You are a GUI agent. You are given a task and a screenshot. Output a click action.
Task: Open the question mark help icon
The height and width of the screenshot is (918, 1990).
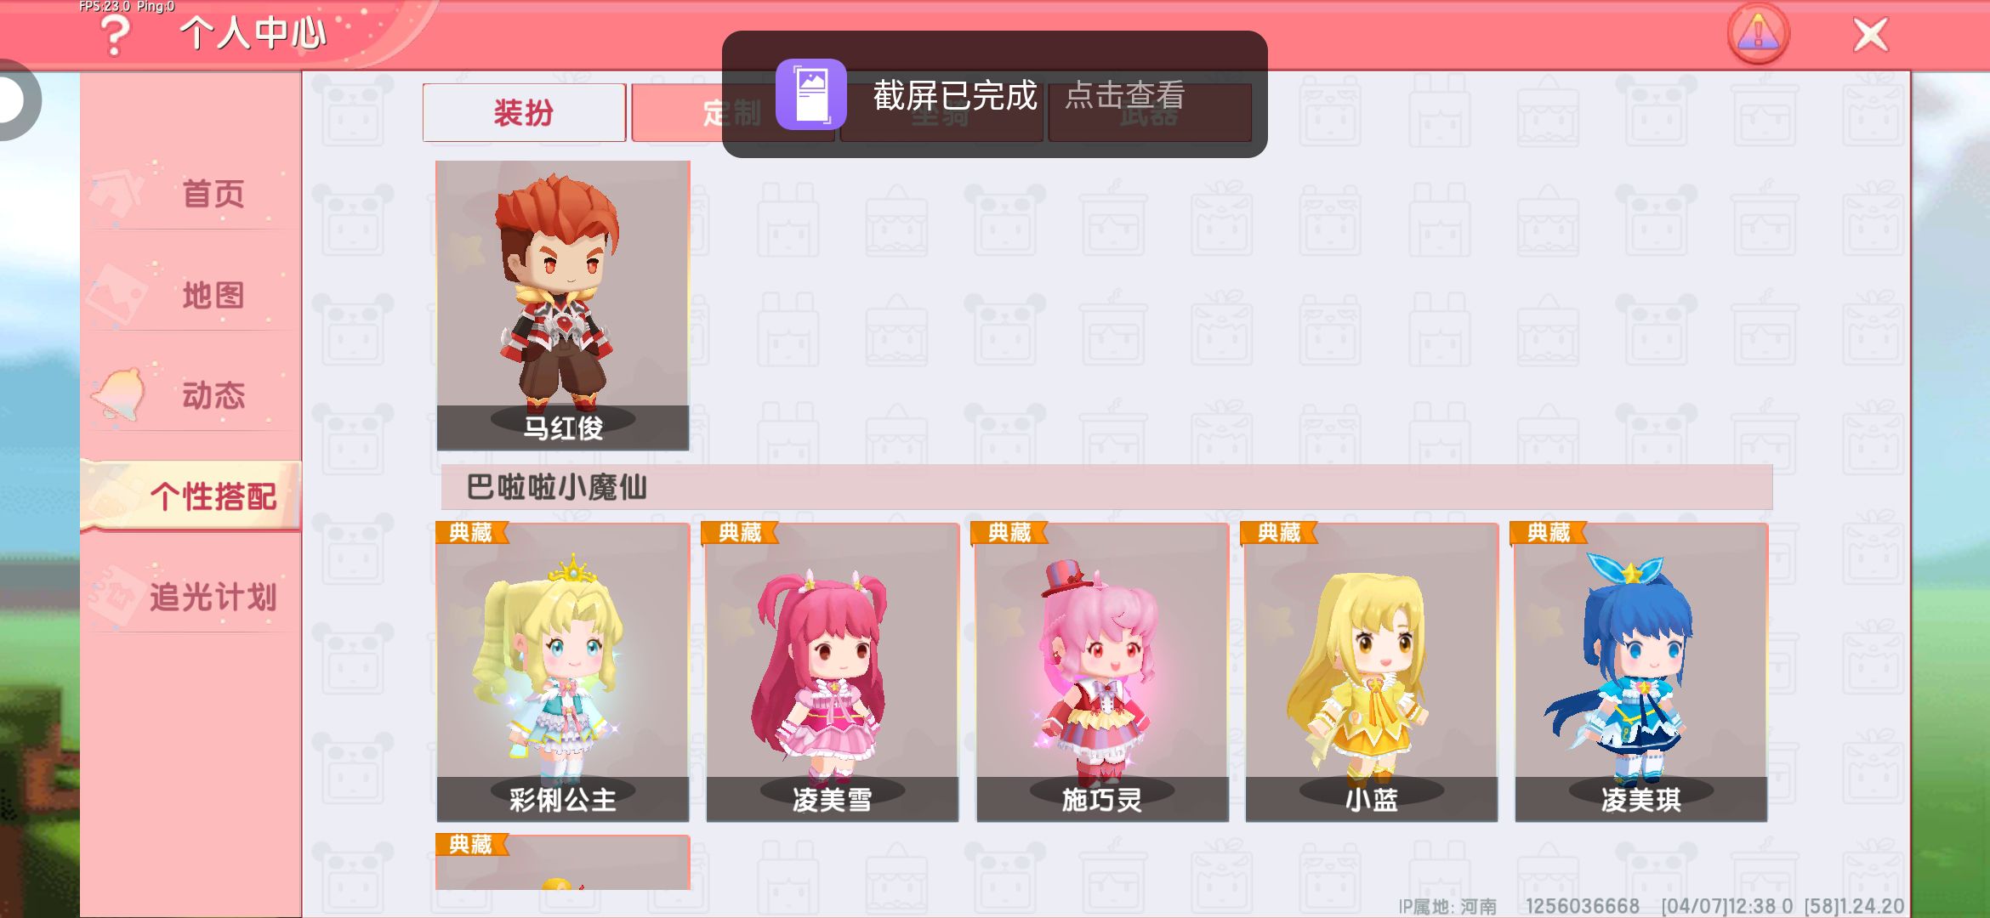116,36
